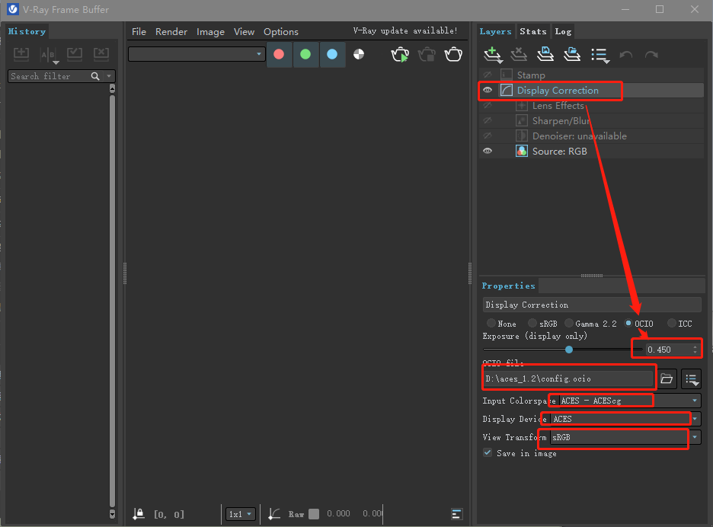The height and width of the screenshot is (527, 713).
Task: Switch to mono alpha channel view
Action: (359, 55)
